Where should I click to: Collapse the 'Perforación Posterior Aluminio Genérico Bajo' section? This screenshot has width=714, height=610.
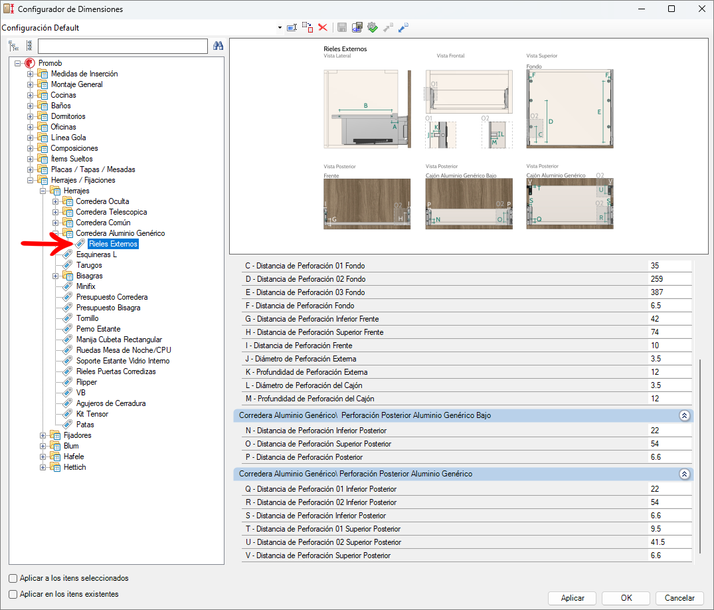click(x=684, y=415)
